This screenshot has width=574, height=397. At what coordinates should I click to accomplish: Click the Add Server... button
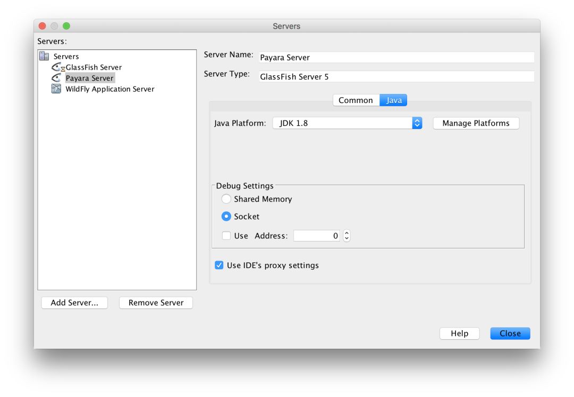tap(74, 303)
